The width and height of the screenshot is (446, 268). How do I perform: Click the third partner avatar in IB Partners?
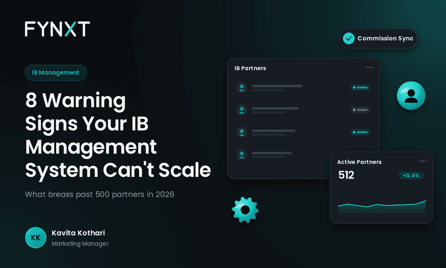[242, 132]
